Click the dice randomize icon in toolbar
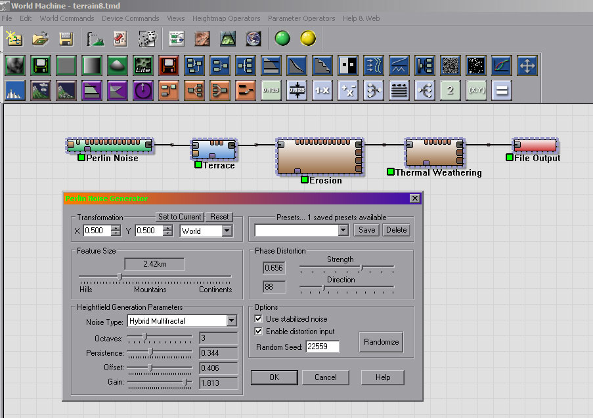This screenshot has height=418, width=593. click(x=146, y=39)
